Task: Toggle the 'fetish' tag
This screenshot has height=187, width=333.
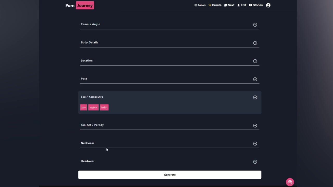Action: pyautogui.click(x=104, y=108)
